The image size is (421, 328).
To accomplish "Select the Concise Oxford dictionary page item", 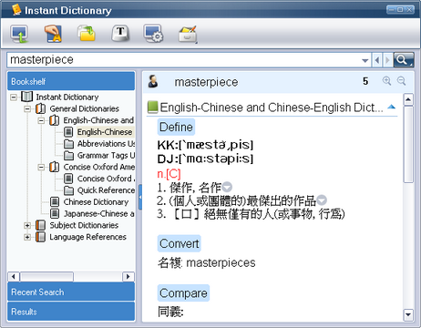I will [x=106, y=179].
